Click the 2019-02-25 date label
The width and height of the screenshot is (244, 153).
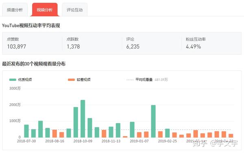coord(168,141)
